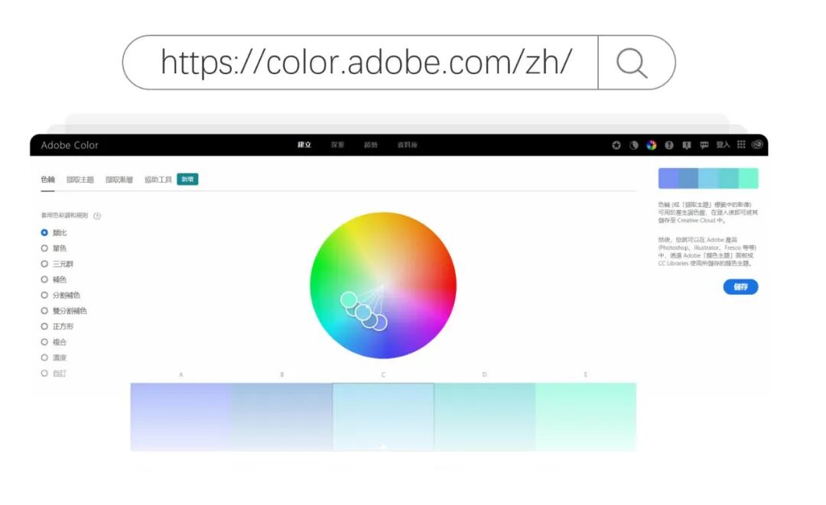Open the star icon in the header bar
Image resolution: width=826 pixels, height=505 pixels.
tap(616, 145)
